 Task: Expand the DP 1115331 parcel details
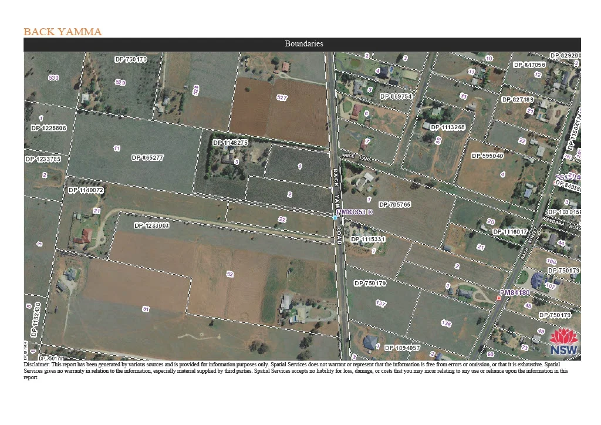367,240
